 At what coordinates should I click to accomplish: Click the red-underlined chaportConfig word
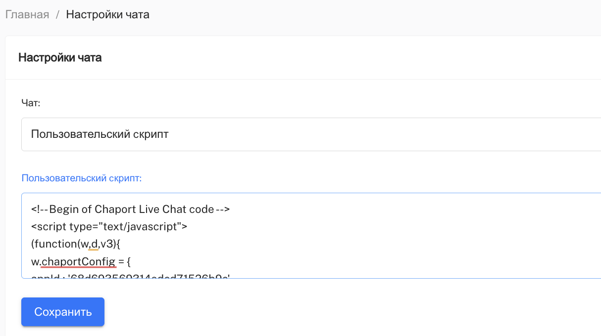click(x=79, y=262)
